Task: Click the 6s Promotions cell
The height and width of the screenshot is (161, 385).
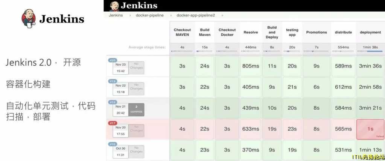Action: 317,87
